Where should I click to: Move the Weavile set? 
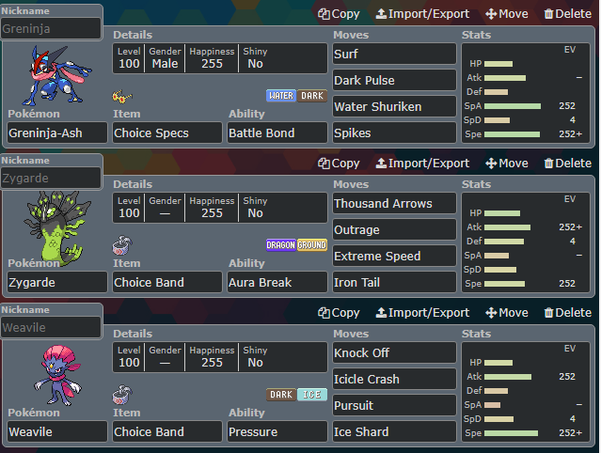point(507,312)
